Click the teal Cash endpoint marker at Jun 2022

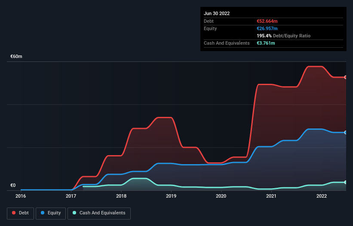click(x=346, y=182)
